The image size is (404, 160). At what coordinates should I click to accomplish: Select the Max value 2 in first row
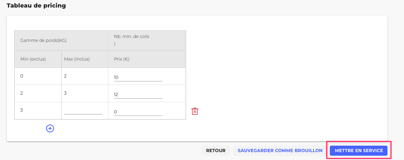point(66,76)
